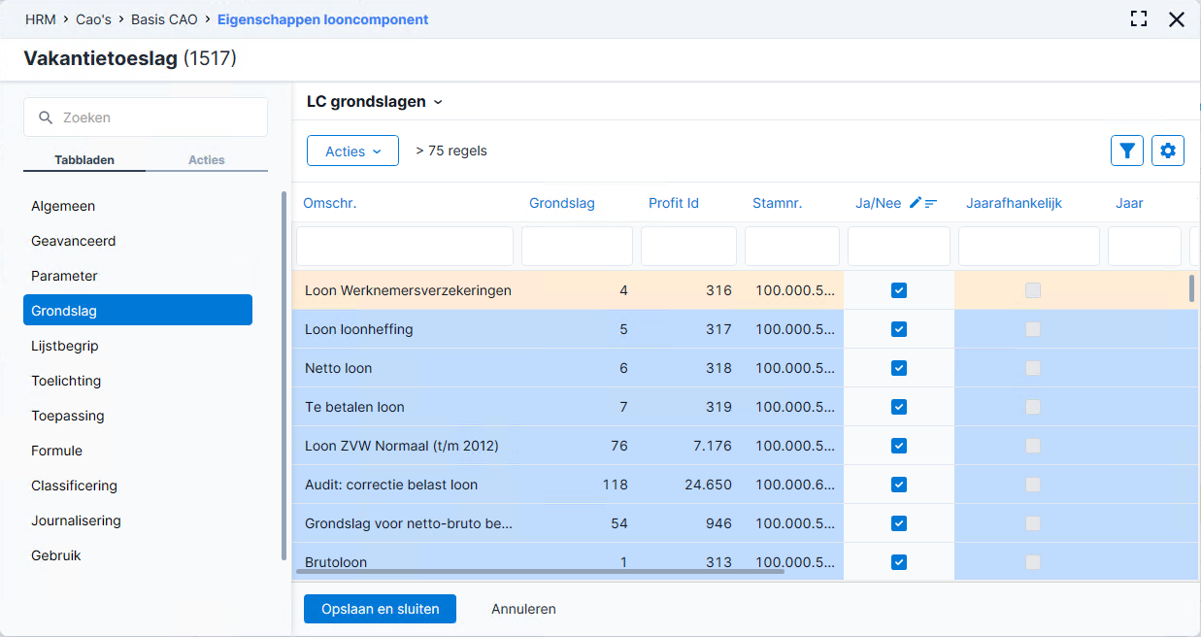The width and height of the screenshot is (1201, 637).
Task: Uncheck Ja/Nee for Netto loon
Action: pyautogui.click(x=899, y=368)
